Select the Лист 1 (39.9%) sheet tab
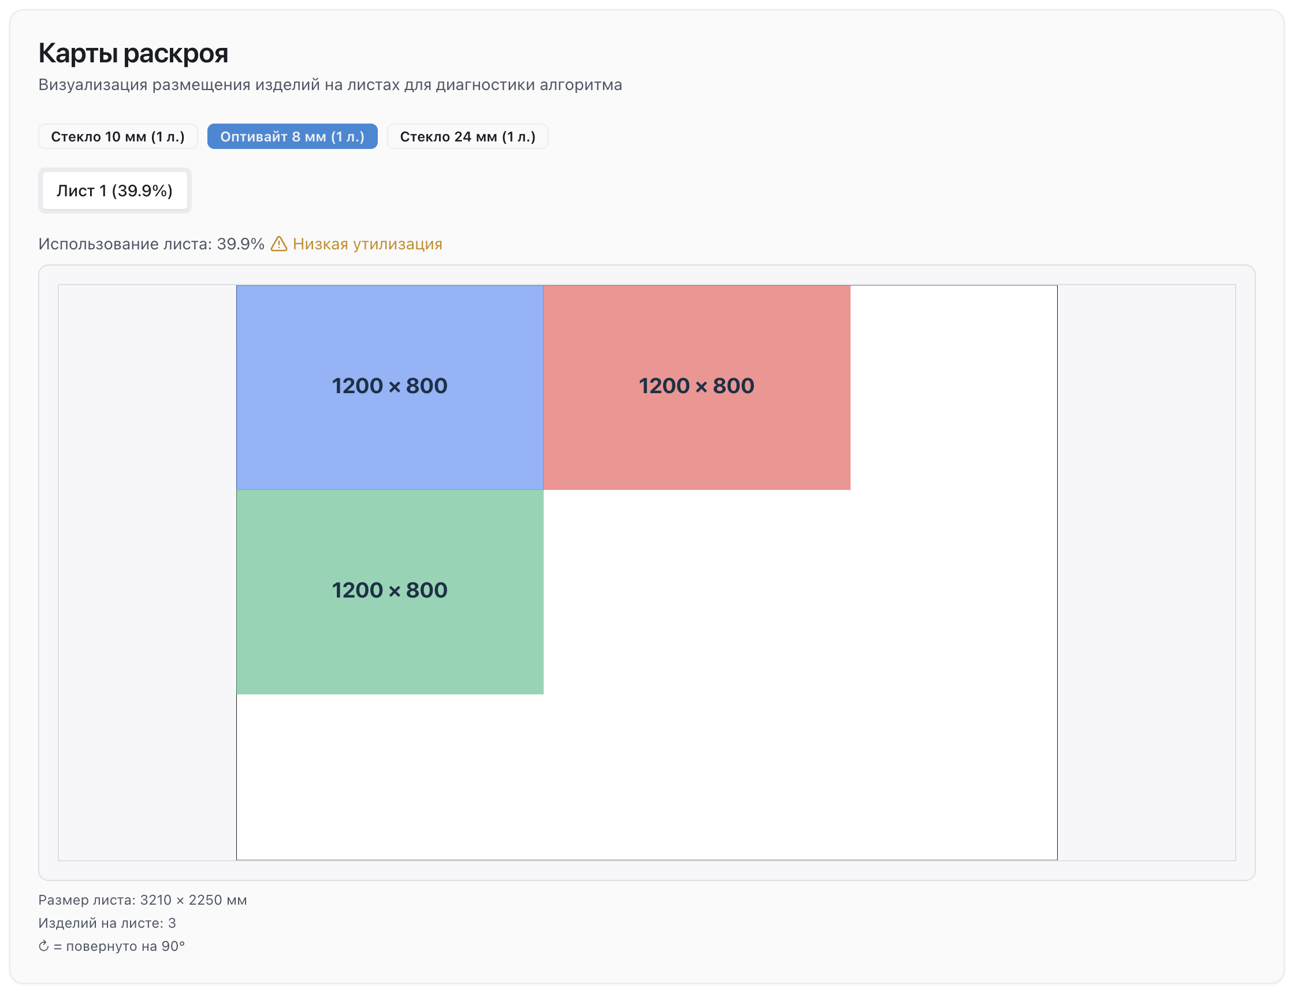This screenshot has height=993, width=1294. (115, 191)
